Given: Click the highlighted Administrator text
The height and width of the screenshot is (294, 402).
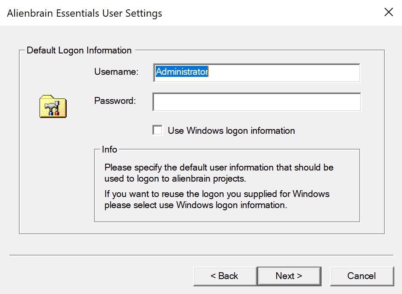Looking at the screenshot, I should coord(182,72).
